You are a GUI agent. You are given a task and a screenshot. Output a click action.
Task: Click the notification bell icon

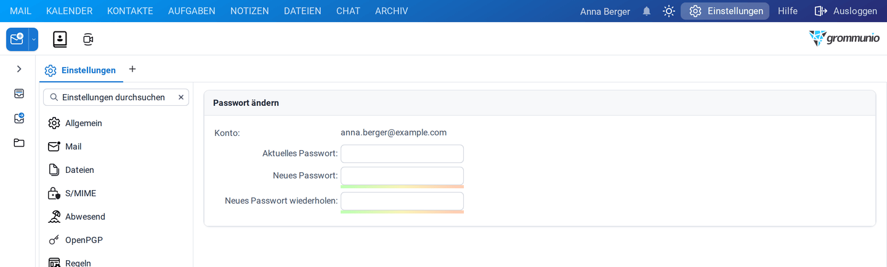pos(647,11)
